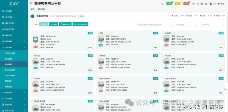Click the 能耗分析 bar-chart icon in sidebar
228x112 pixels.
(x=3, y=35)
